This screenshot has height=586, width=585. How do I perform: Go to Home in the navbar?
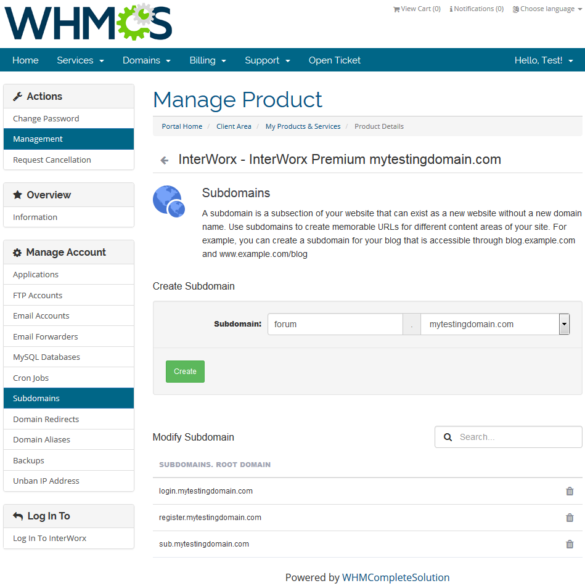(25, 60)
